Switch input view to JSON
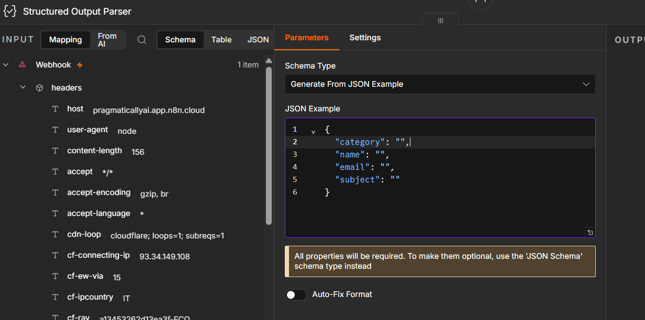 point(258,40)
